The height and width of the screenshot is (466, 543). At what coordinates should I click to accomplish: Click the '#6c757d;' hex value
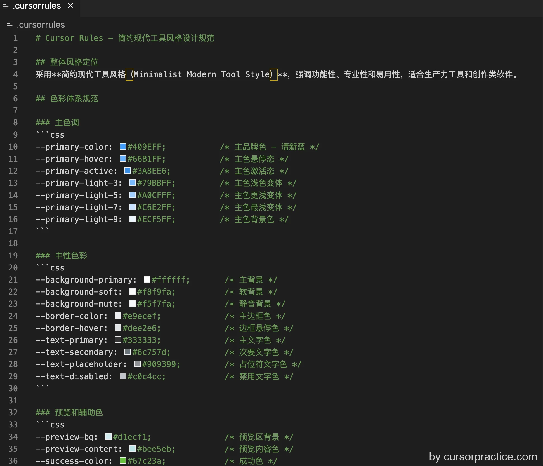click(151, 352)
